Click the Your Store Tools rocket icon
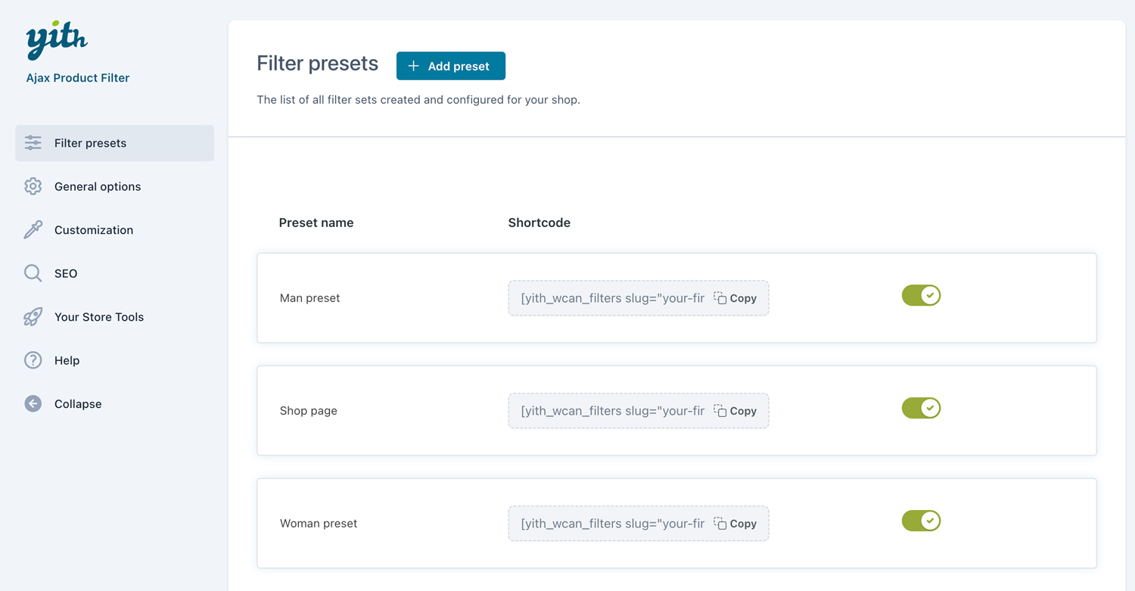The height and width of the screenshot is (591, 1135). pyautogui.click(x=33, y=317)
